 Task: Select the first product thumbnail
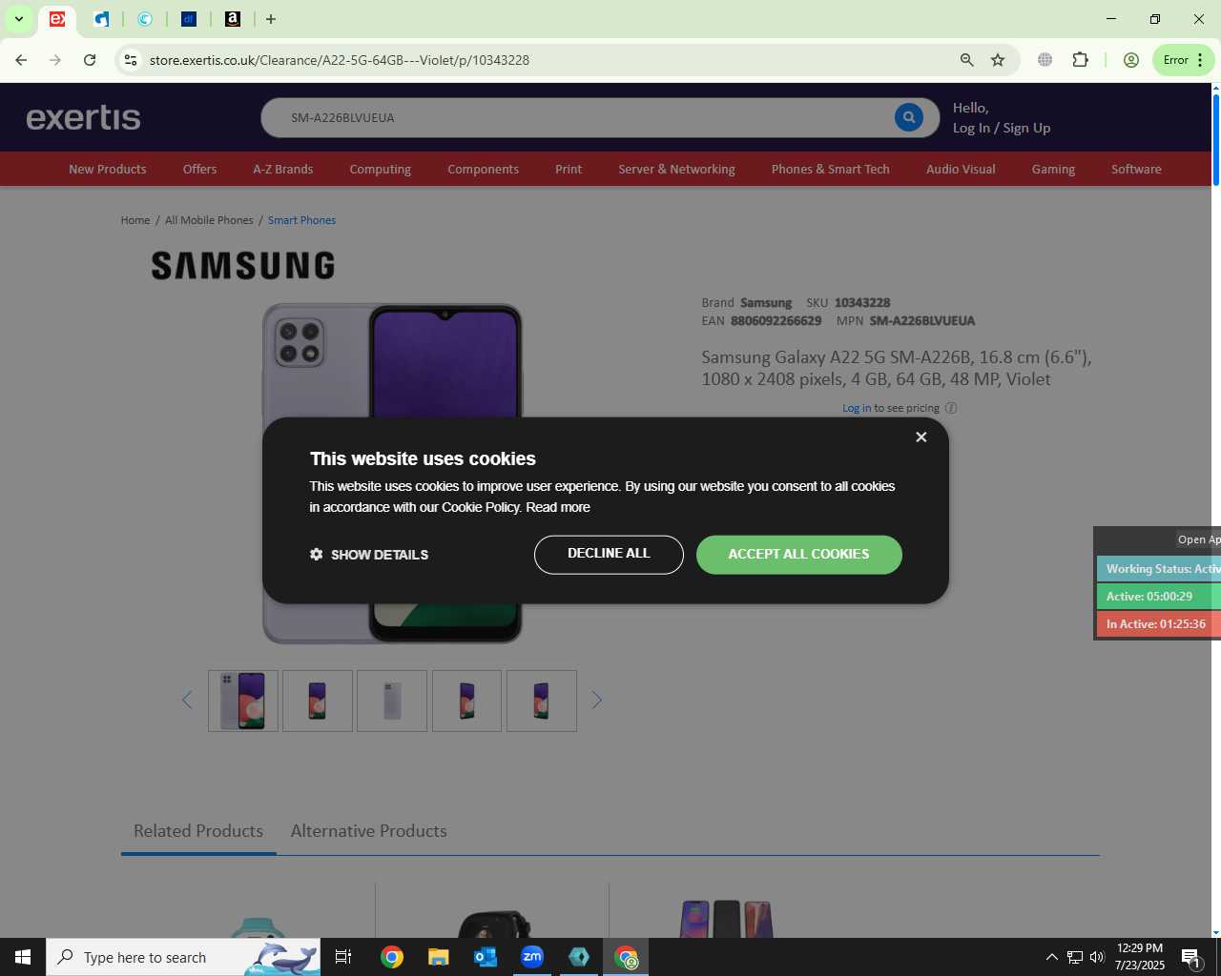click(243, 701)
